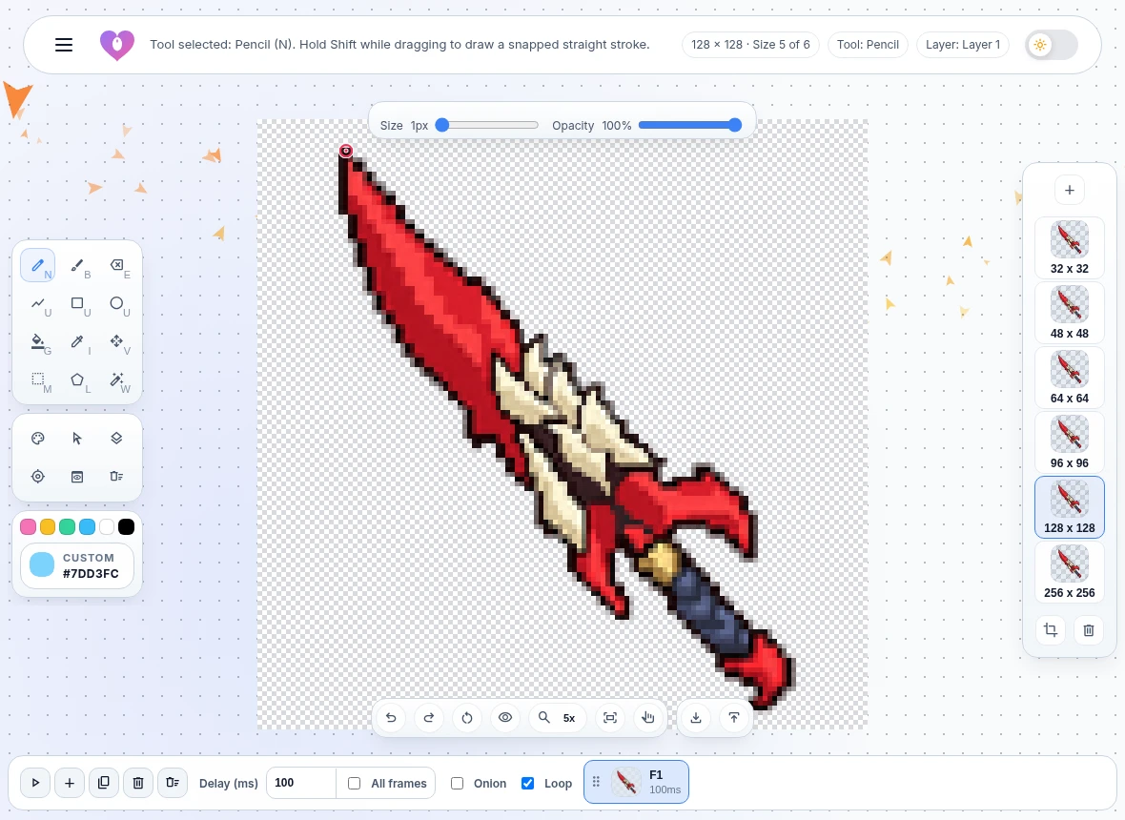Select the Ellipse shape tool
The image size is (1125, 820).
pos(117,303)
